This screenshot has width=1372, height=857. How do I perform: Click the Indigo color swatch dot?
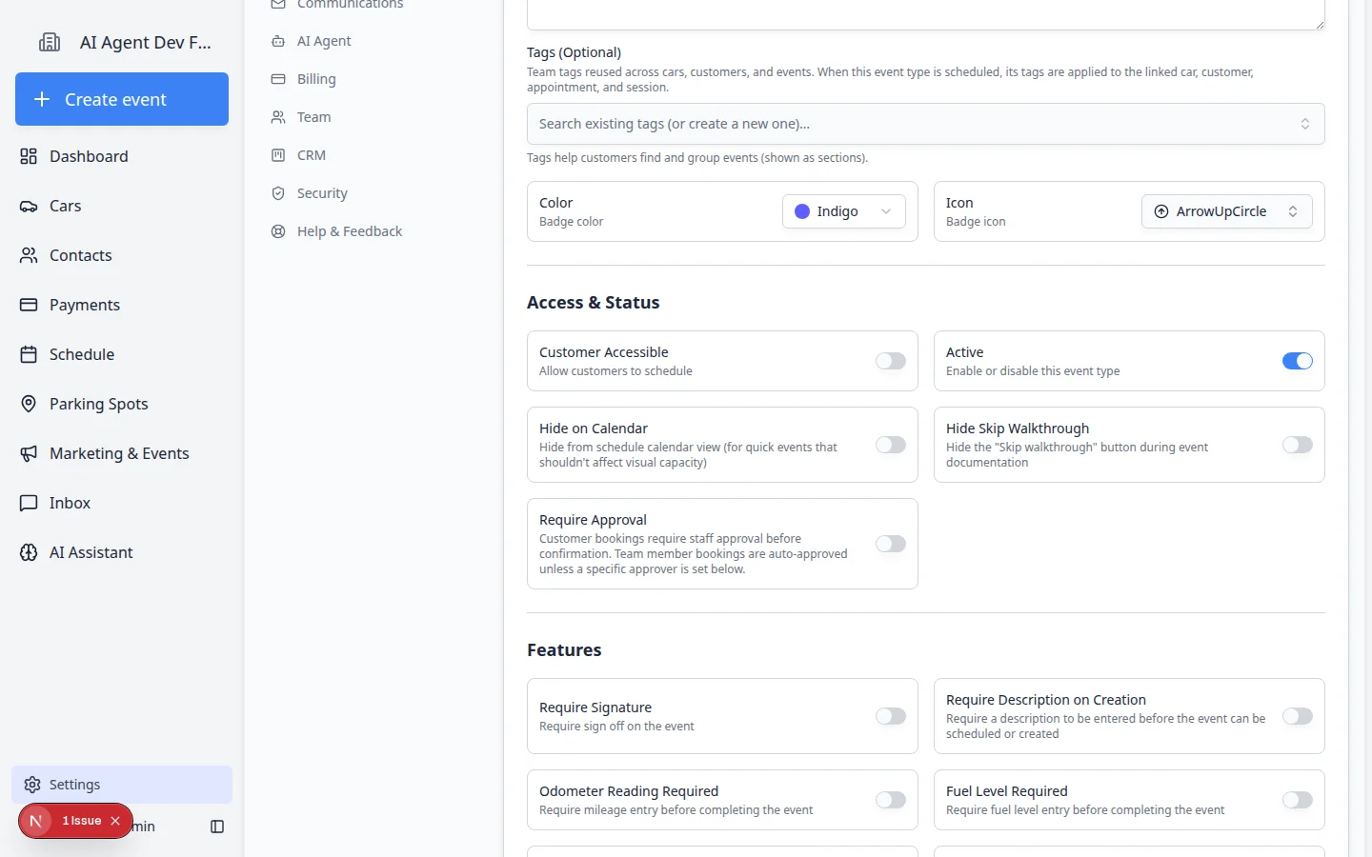click(x=802, y=211)
